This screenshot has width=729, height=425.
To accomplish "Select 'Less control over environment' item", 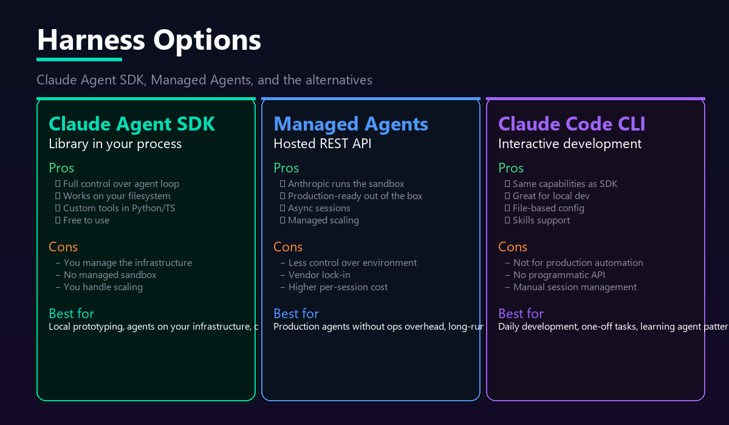I will click(349, 263).
